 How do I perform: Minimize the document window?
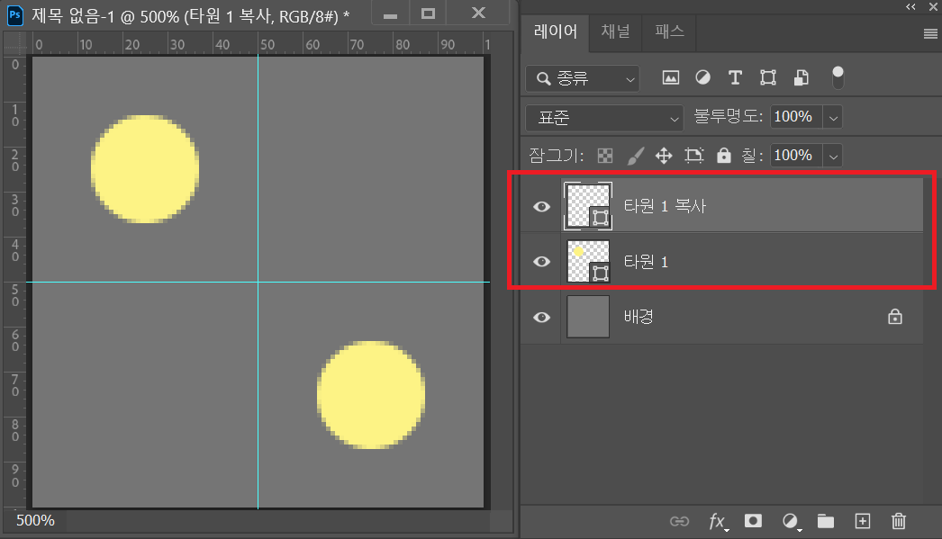click(391, 13)
